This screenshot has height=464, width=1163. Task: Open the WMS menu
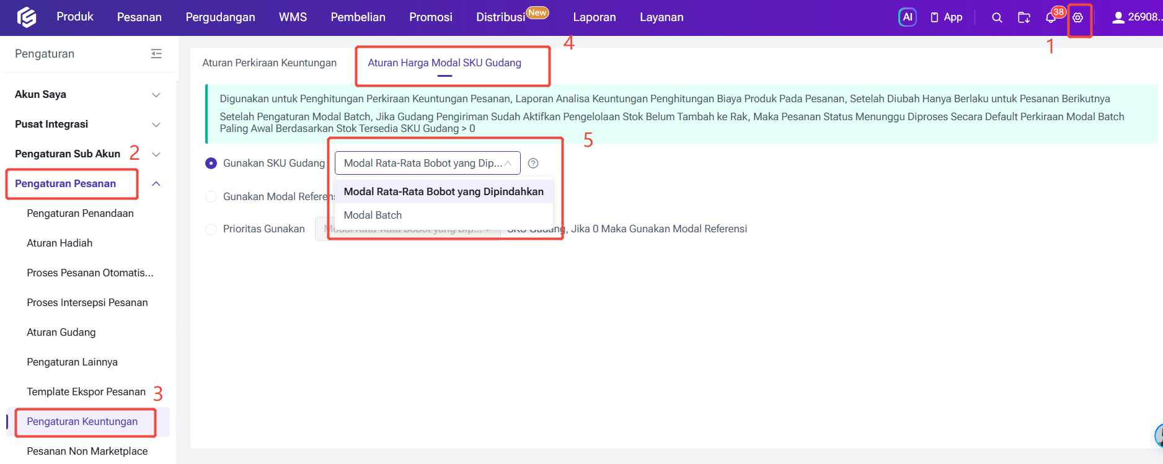point(293,17)
